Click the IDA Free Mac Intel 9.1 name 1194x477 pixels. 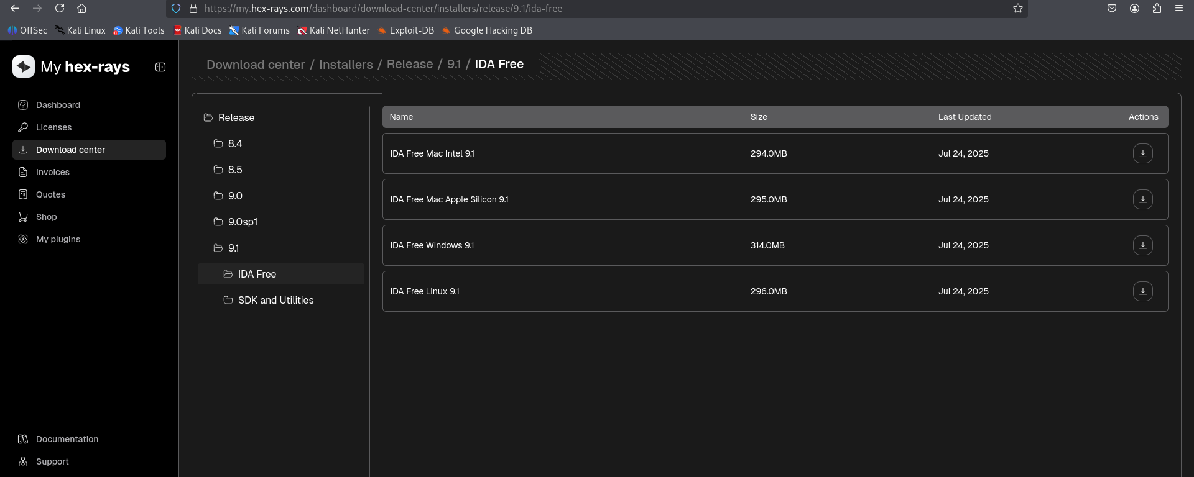pyautogui.click(x=432, y=153)
